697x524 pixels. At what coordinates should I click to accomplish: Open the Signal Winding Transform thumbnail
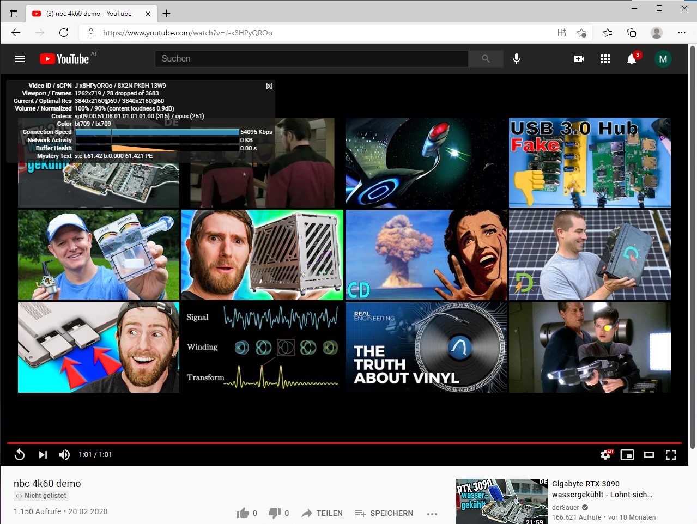tap(262, 348)
